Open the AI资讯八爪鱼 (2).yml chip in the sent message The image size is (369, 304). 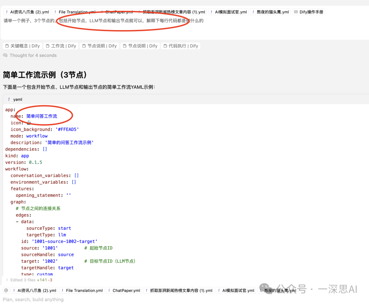click(x=27, y=12)
